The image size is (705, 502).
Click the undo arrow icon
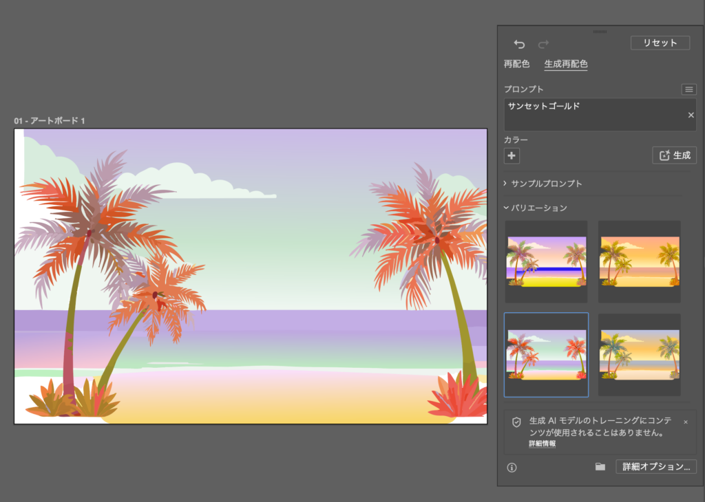pos(519,44)
